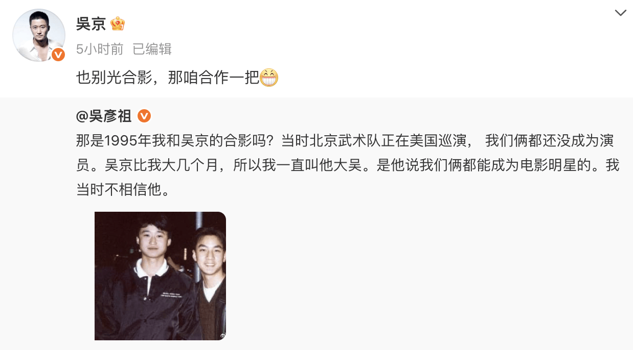Open the 1995 group photo thumbnail
633x350 pixels.
[x=160, y=276]
